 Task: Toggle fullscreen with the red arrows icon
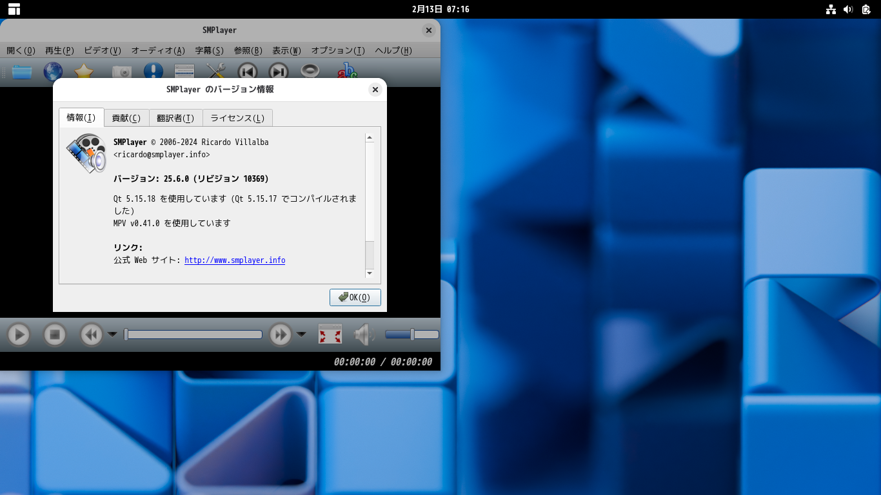tap(330, 335)
